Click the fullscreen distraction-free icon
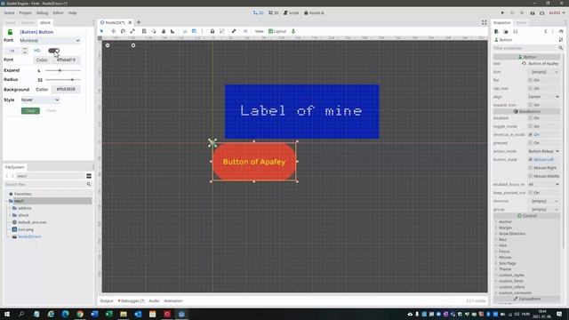 484,22
